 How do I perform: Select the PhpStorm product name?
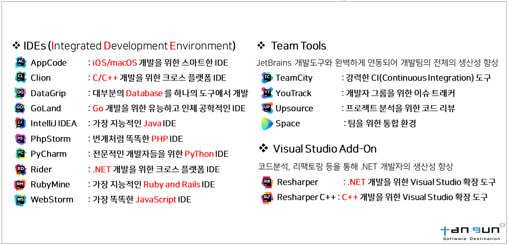[x=51, y=139]
